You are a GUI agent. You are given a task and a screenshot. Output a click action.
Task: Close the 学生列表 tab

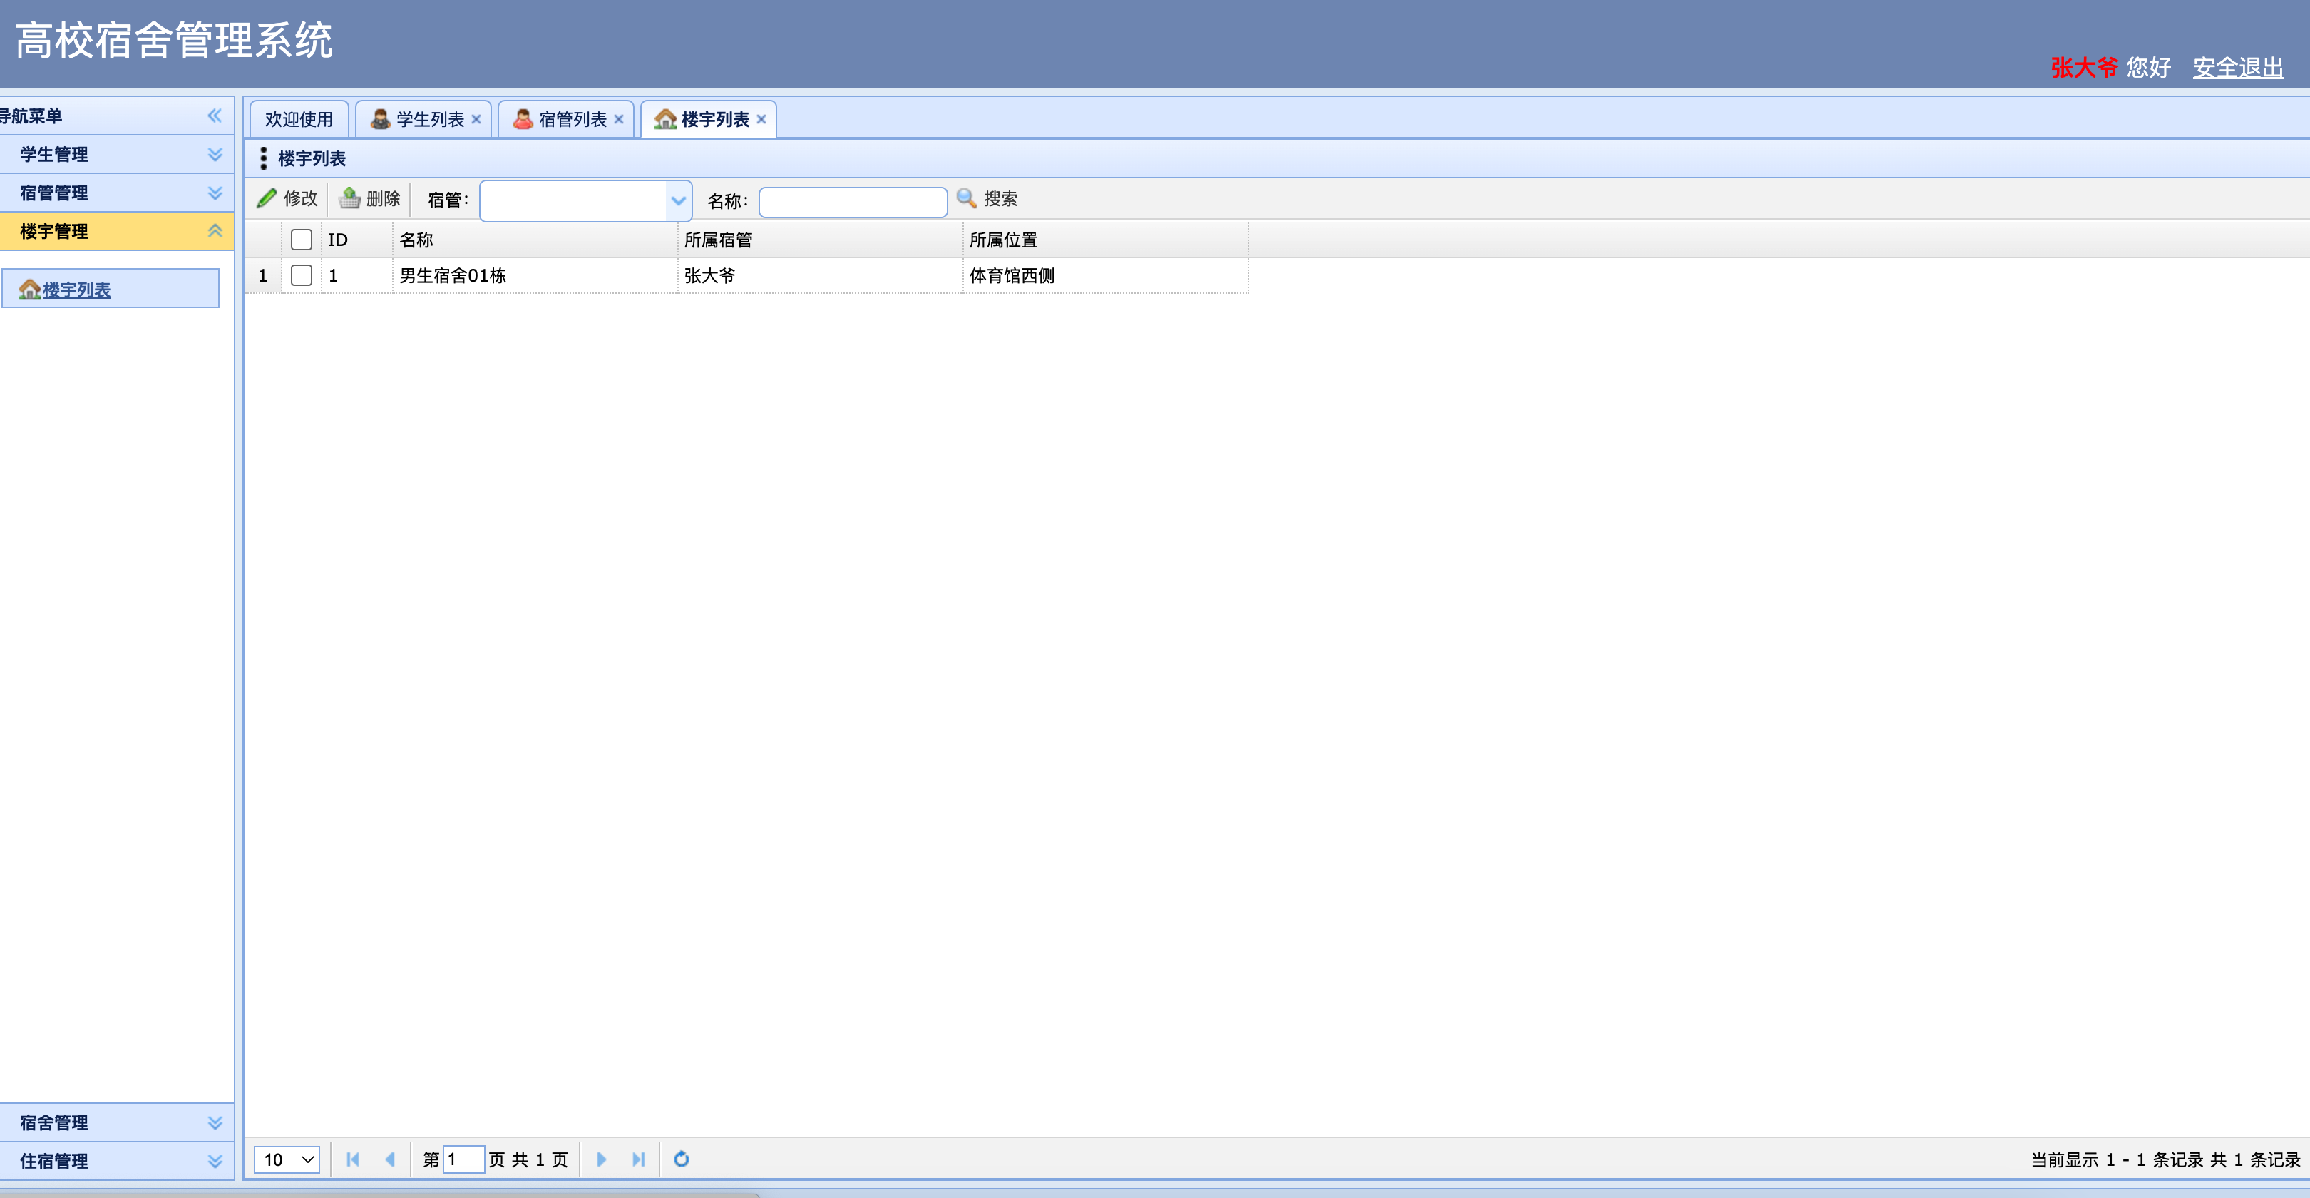click(x=476, y=119)
